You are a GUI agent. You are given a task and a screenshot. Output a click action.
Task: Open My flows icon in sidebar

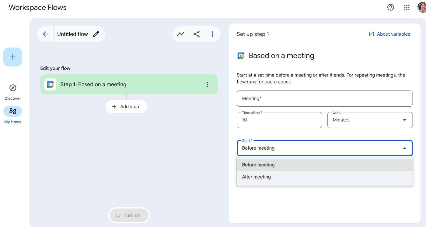click(x=13, y=111)
